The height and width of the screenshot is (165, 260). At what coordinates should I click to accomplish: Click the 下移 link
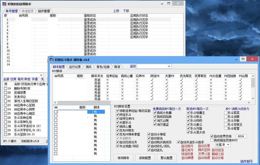click(x=126, y=11)
